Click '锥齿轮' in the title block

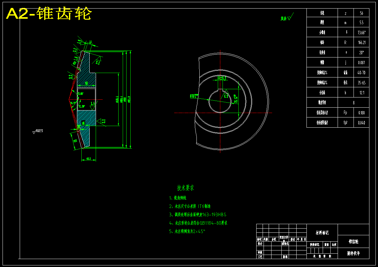click(x=354, y=242)
